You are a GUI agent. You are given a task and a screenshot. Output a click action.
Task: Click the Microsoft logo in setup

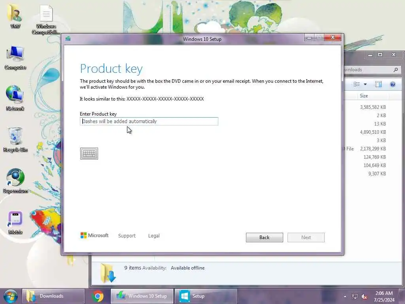pyautogui.click(x=95, y=235)
